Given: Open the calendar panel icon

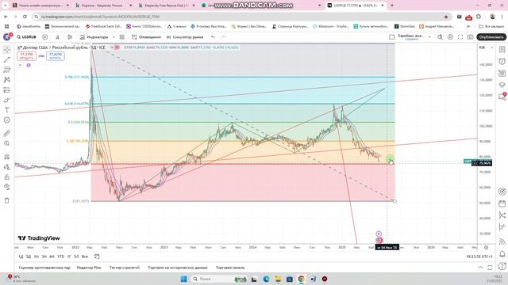Looking at the screenshot, I should pyautogui.click(x=502, y=203).
